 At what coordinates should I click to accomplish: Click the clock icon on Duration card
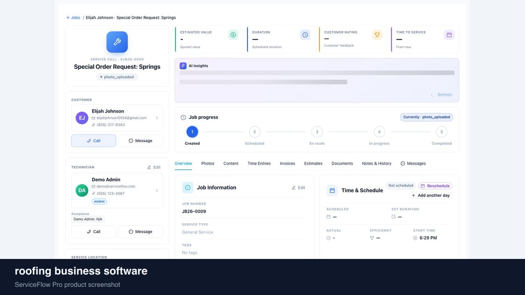click(305, 35)
